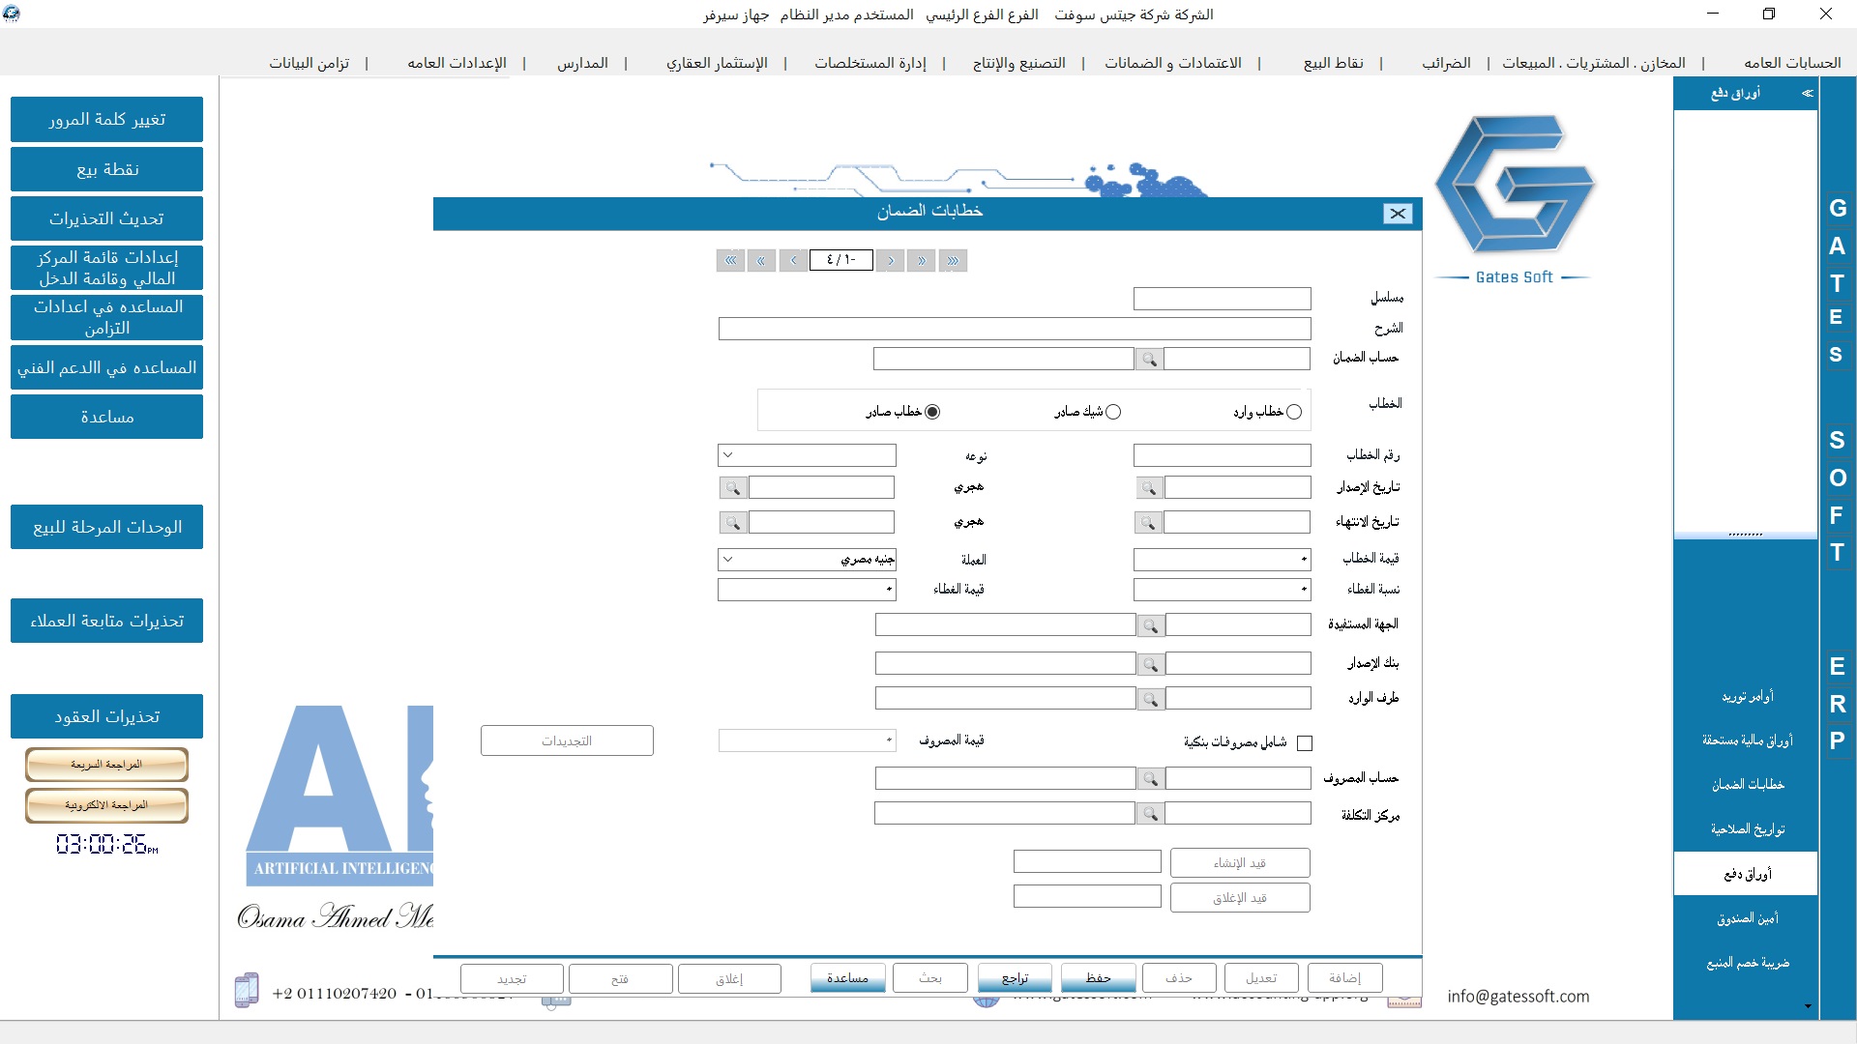Open الحسابات العامه menu
The image size is (1857, 1044).
[1792, 63]
